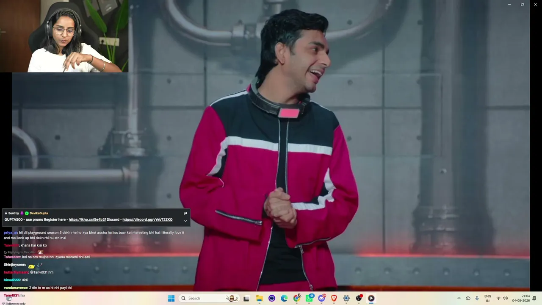Click the microphone tray icon
Screen dimensions: 542x305
477,298
